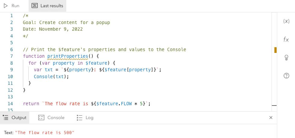Click the Log tab list icon

pyautogui.click(x=80, y=118)
